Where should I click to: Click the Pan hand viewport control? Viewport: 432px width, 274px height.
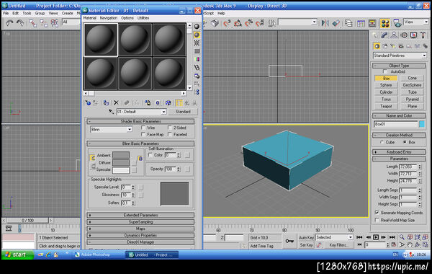[x=410, y=244]
